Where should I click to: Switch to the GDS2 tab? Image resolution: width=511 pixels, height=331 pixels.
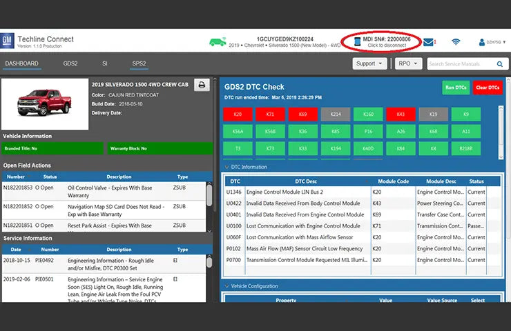70,63
